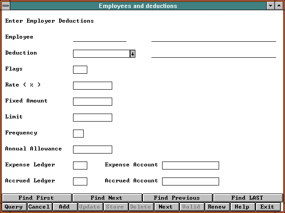Exit the deductions form
Screen dimensions: 285x213
click(x=267, y=207)
